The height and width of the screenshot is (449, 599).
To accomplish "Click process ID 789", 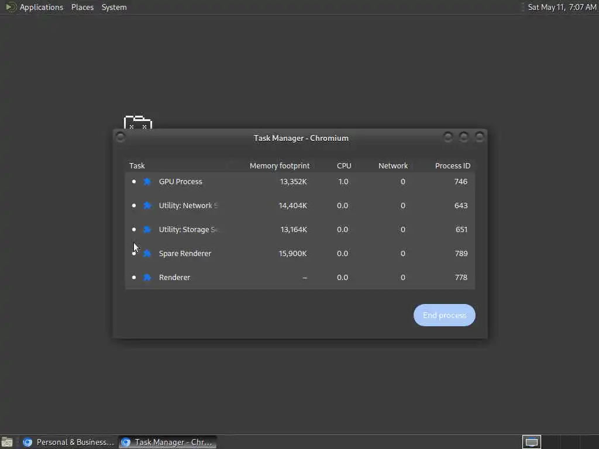I will (x=461, y=254).
